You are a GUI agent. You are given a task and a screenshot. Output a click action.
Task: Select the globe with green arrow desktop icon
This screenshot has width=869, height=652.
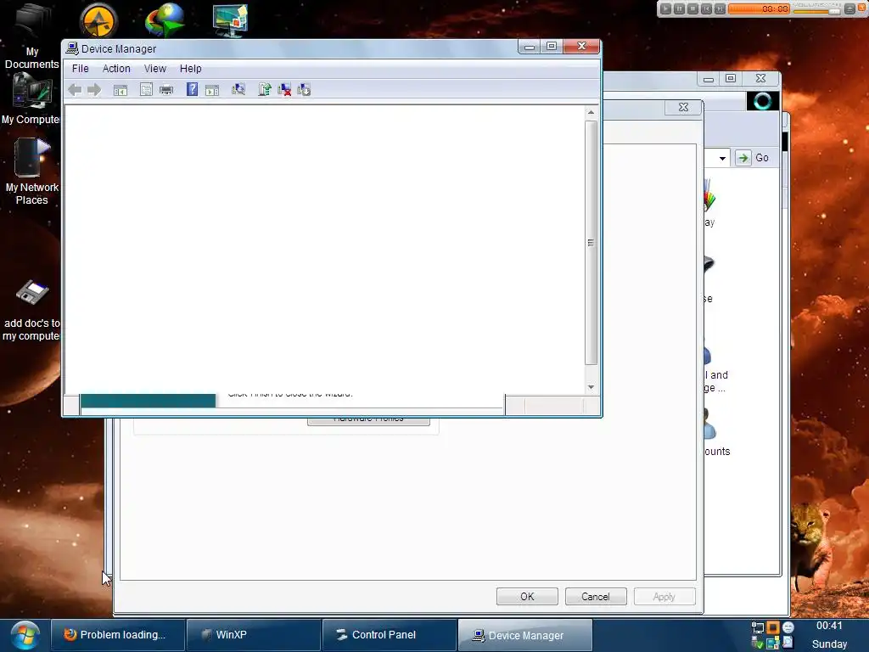(165, 20)
